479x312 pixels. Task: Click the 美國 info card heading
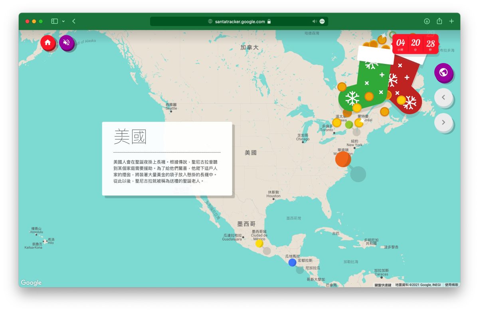click(130, 137)
